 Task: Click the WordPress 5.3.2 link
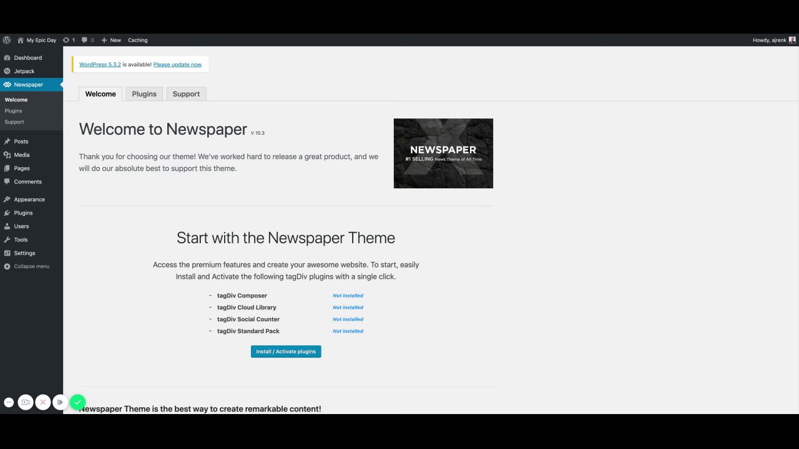pos(100,65)
